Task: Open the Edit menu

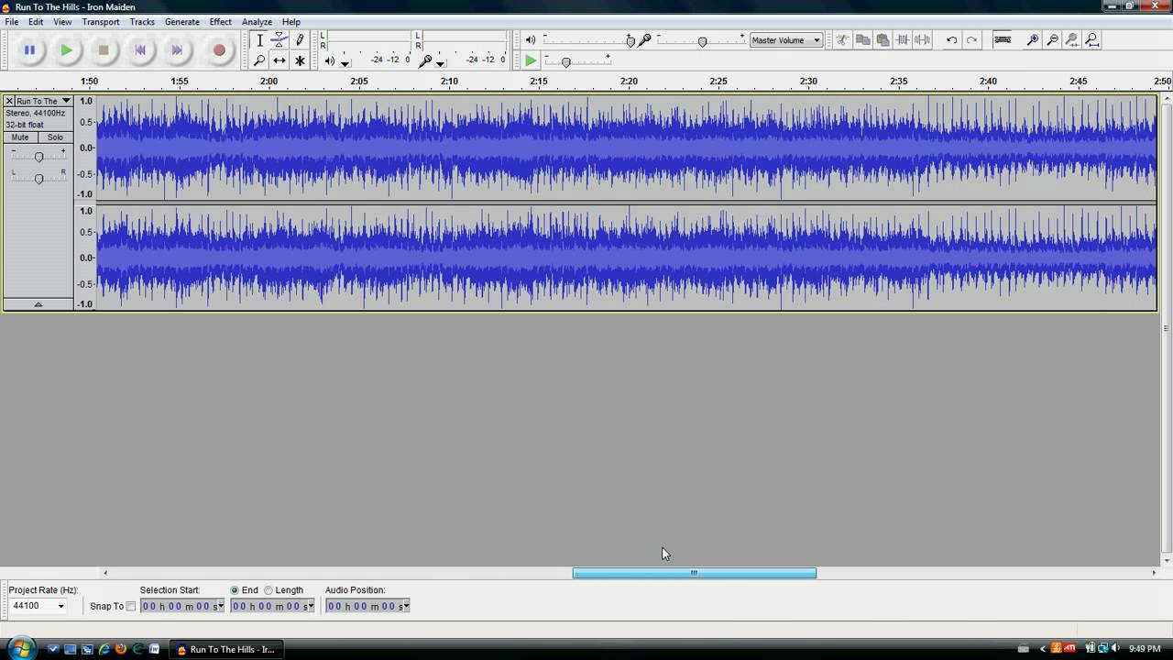Action: click(x=36, y=21)
